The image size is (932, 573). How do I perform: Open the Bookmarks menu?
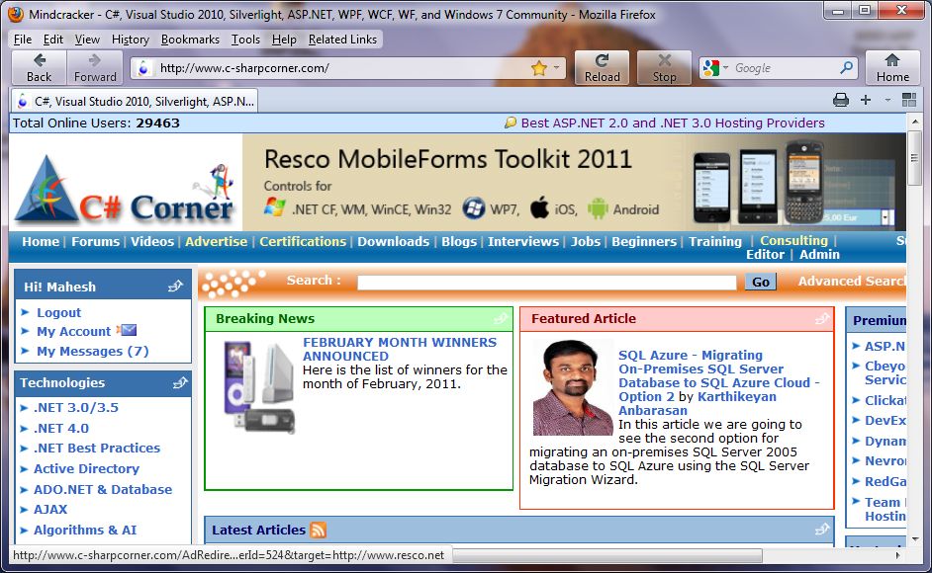coord(190,40)
